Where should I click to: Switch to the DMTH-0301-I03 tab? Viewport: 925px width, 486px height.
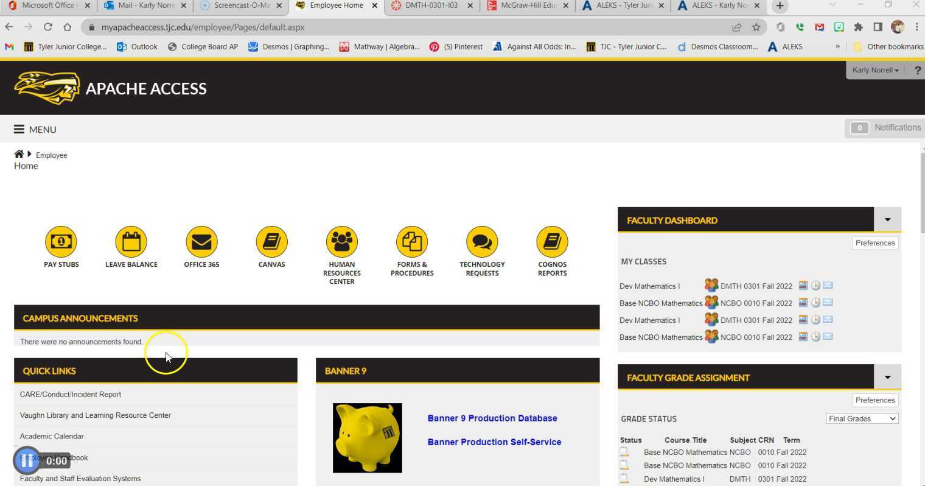coord(431,5)
